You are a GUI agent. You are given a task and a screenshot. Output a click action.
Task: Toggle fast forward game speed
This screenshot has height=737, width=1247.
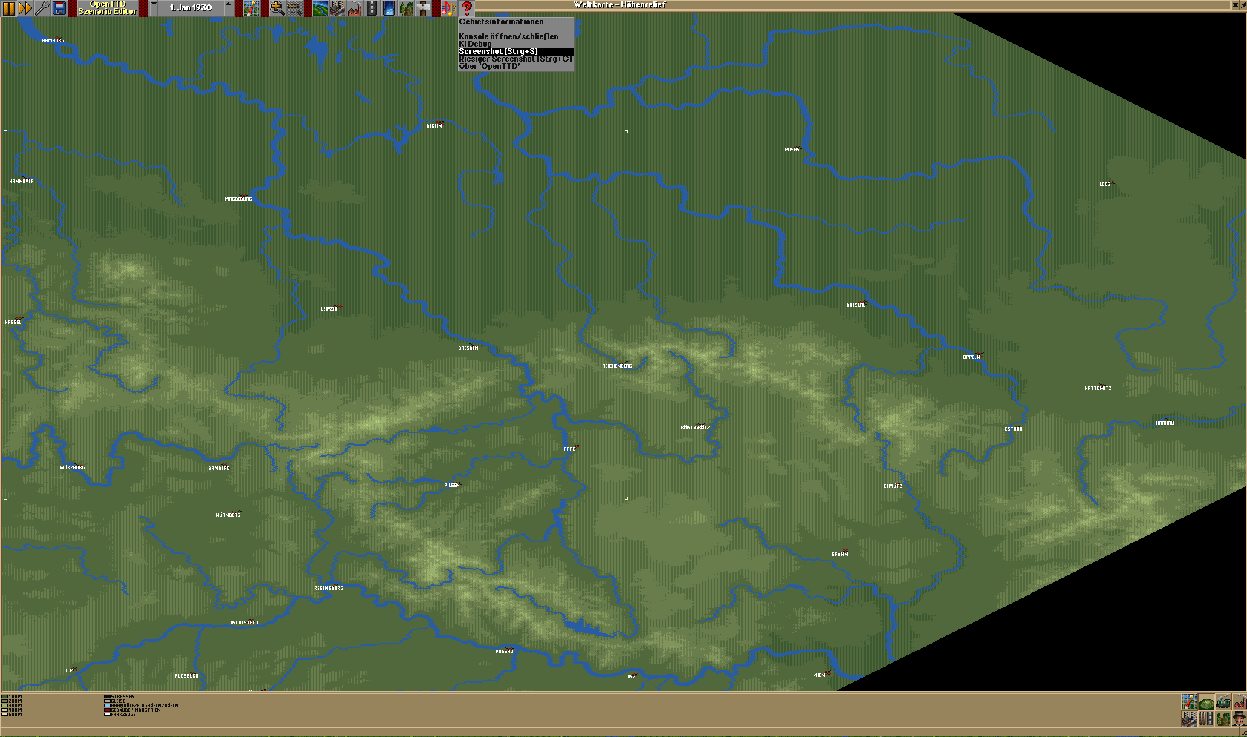tap(25, 8)
